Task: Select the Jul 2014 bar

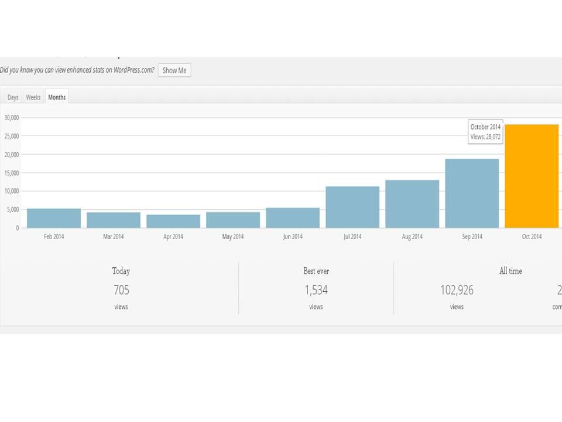Action: [352, 207]
